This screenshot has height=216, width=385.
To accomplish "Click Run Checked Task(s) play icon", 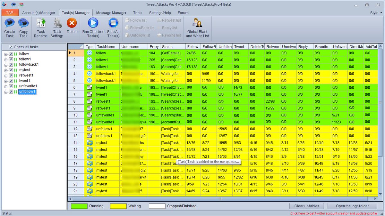I will point(93,23).
